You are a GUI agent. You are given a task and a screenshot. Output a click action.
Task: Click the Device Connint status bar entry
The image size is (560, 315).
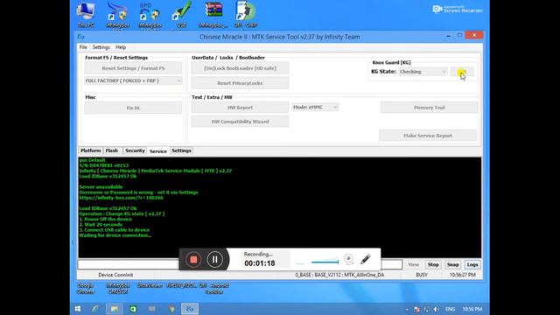(115, 275)
